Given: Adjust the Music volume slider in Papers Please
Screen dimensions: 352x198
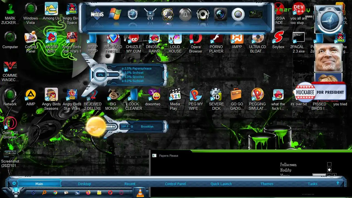Looking at the screenshot, I should (319, 175).
